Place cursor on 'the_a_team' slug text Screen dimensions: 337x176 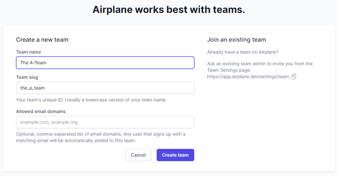[32, 88]
